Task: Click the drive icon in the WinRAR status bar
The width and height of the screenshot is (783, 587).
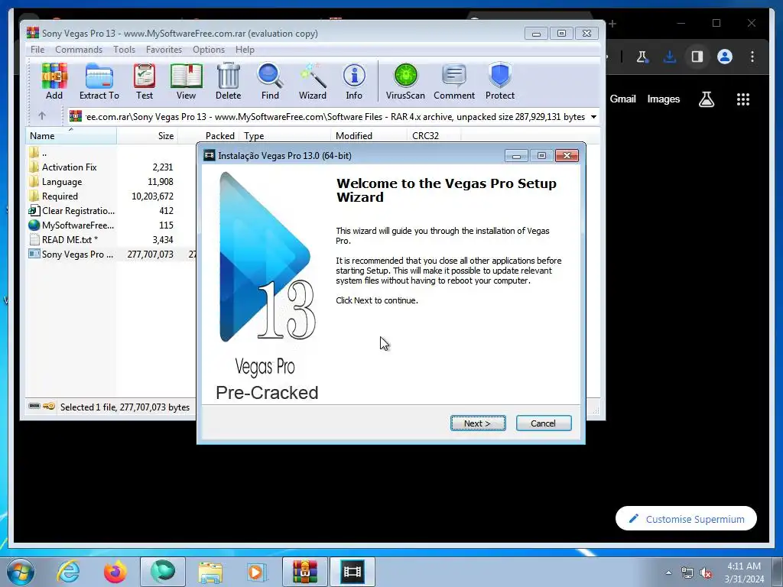Action: click(34, 407)
